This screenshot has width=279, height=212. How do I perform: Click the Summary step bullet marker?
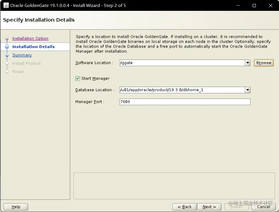[7, 55]
